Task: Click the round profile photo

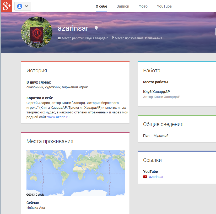Action: tap(36, 32)
